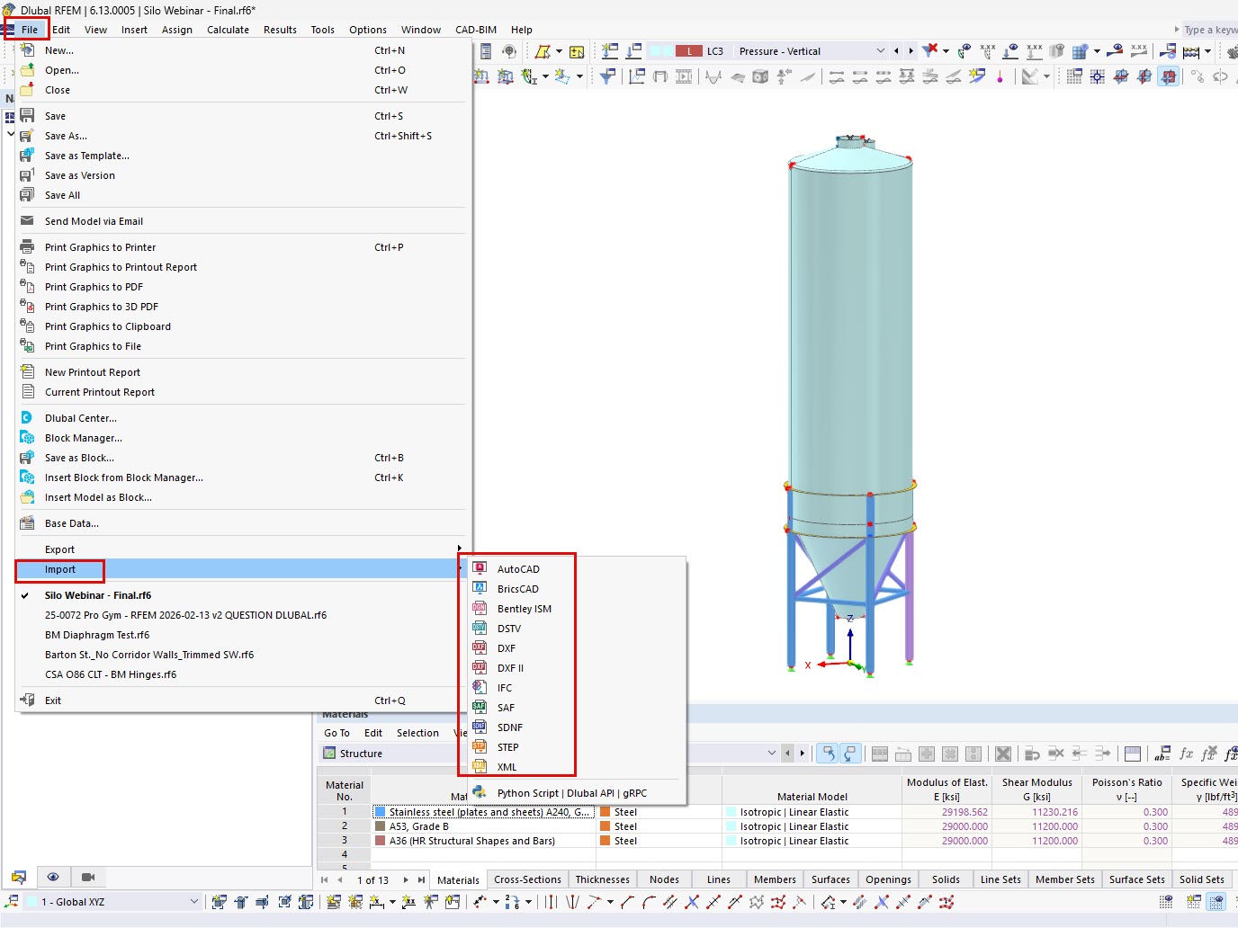Viewport: 1238px width, 928px height.
Task: Switch to the Cross-Sections tab
Action: (x=527, y=879)
